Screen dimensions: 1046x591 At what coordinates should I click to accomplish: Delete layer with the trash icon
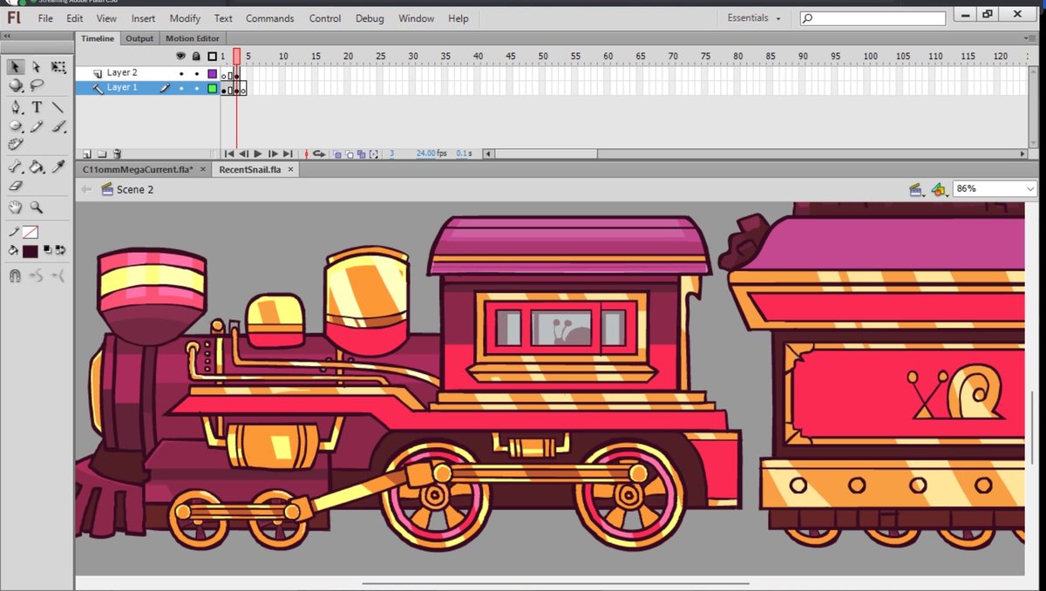tap(117, 153)
